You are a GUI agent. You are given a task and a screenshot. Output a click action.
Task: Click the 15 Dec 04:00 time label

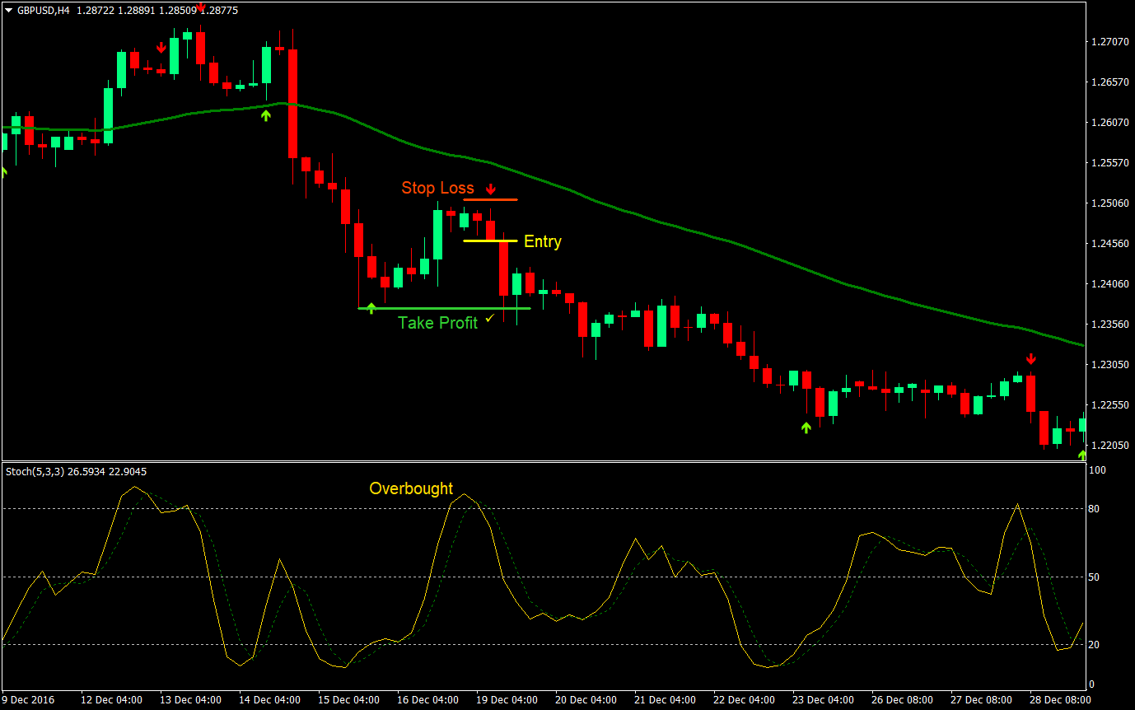click(348, 700)
